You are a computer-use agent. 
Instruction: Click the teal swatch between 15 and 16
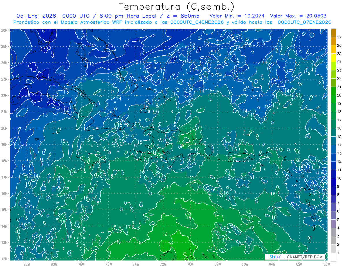333,132
